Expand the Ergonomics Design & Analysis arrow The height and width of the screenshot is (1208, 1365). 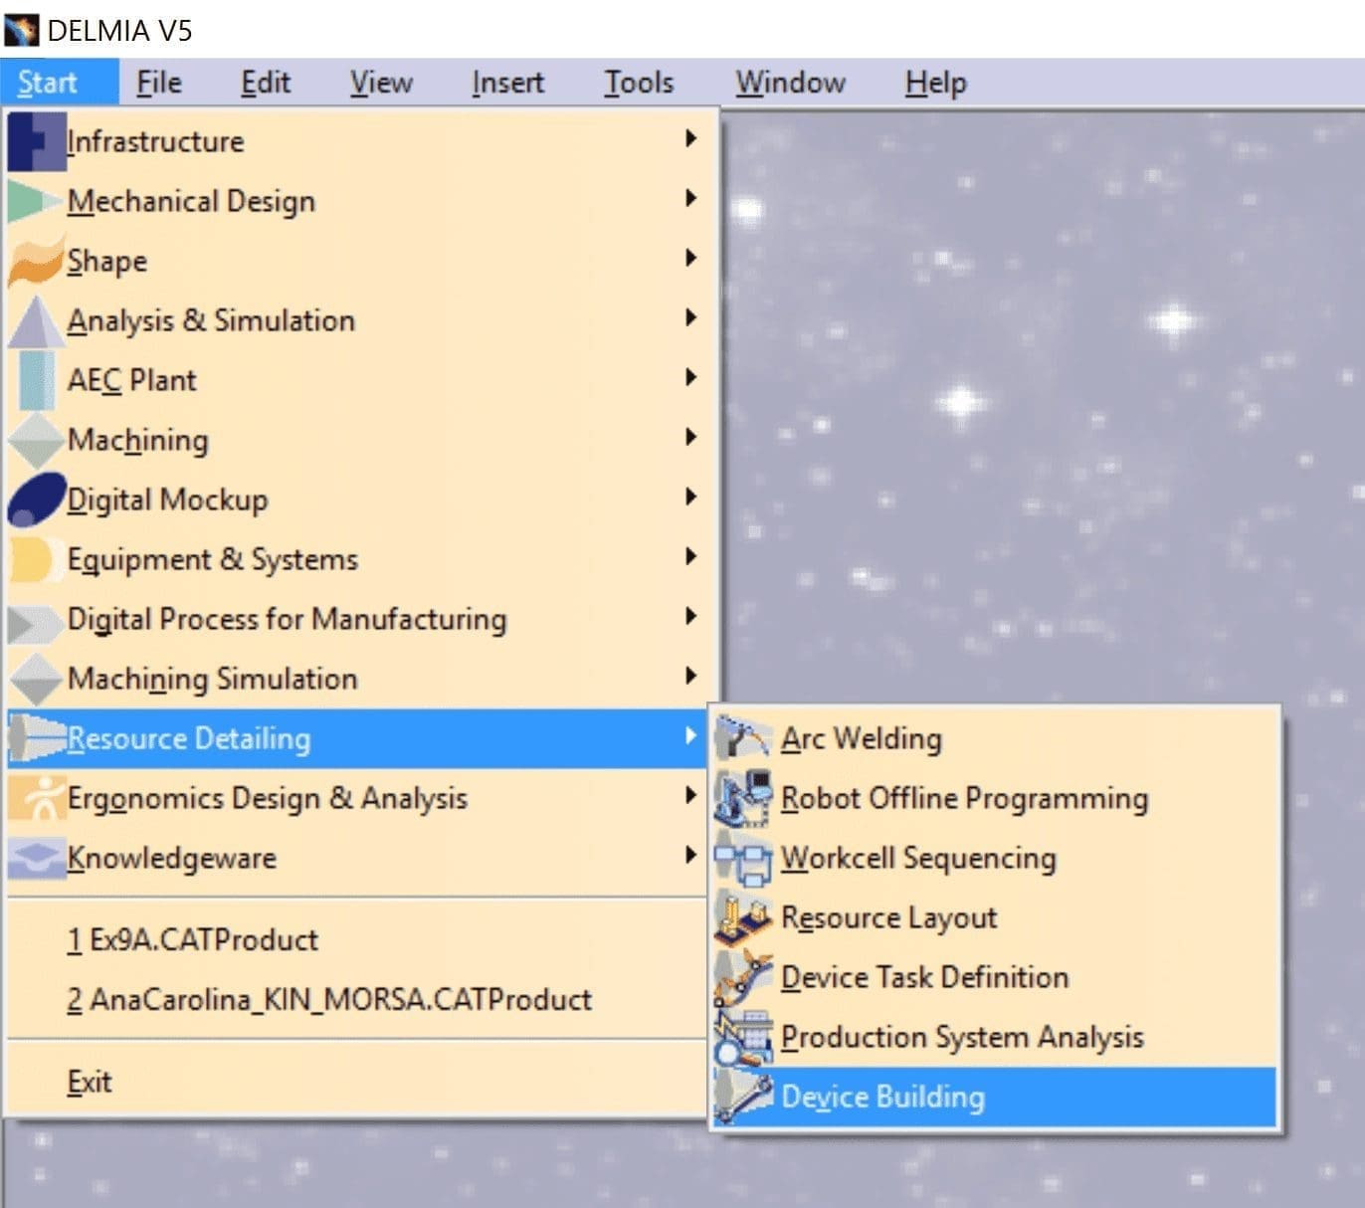(x=690, y=795)
